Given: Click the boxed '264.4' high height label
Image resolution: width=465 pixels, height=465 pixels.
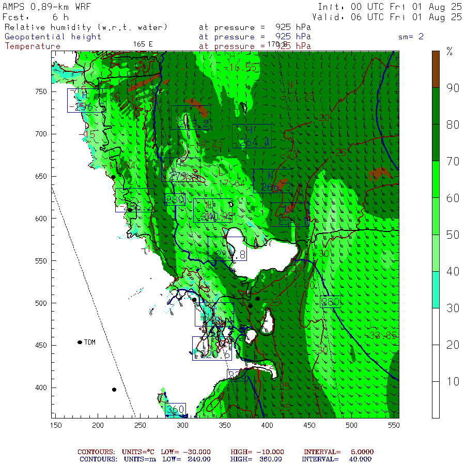Looking at the screenshot, I should [252, 136].
